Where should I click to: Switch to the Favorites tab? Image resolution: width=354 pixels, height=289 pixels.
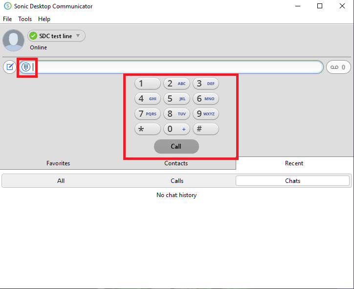pyautogui.click(x=58, y=163)
